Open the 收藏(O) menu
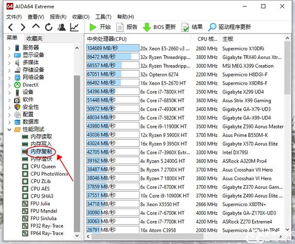The width and height of the screenshot is (295, 244). 81,17
